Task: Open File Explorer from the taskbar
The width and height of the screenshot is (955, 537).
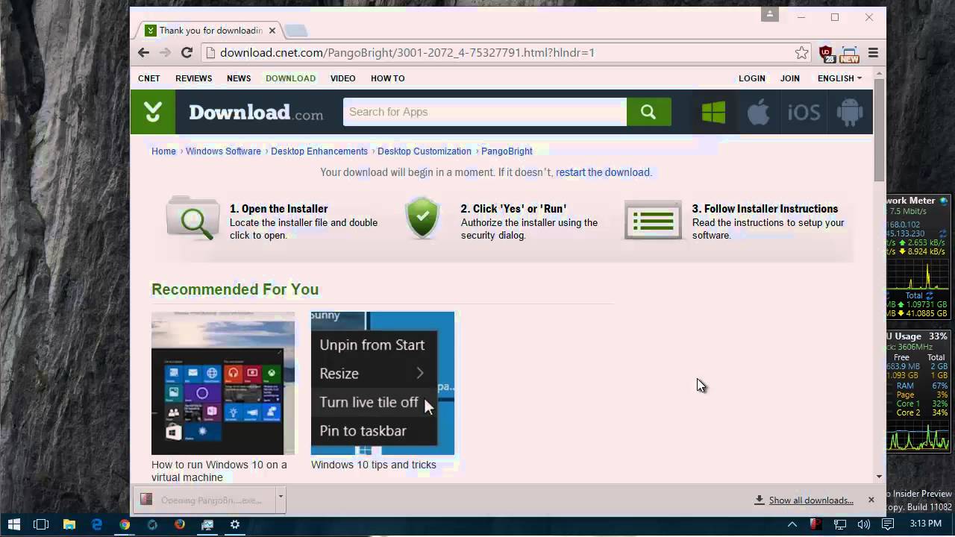Action: point(69,524)
